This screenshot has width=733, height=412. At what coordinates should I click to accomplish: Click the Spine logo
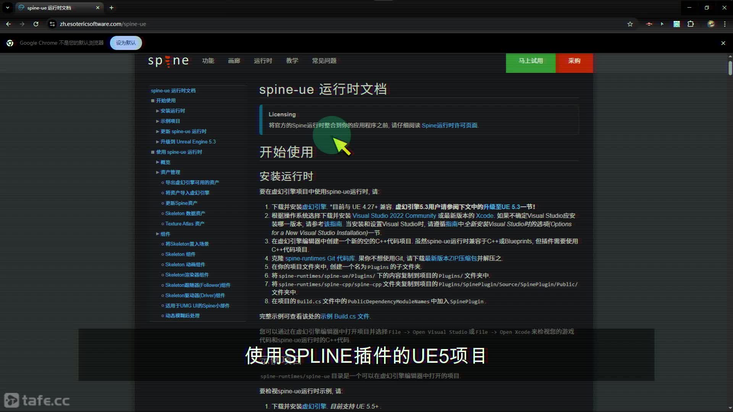pyautogui.click(x=168, y=61)
